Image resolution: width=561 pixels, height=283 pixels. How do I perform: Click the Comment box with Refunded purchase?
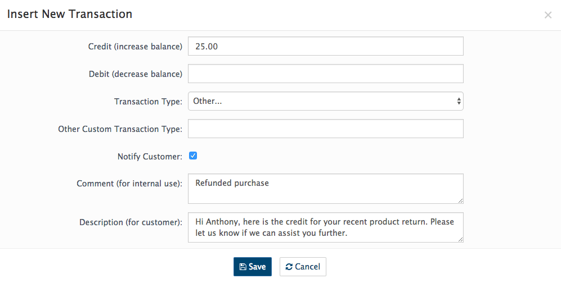[x=326, y=189]
